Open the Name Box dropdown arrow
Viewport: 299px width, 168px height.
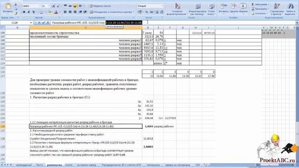point(31,23)
